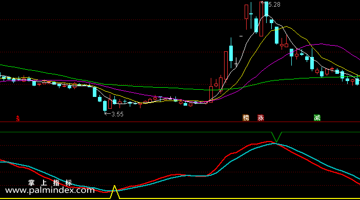The width and height of the screenshot is (360, 200).
Task: Open the www.palmindex.com link
Action: [x=50, y=190]
